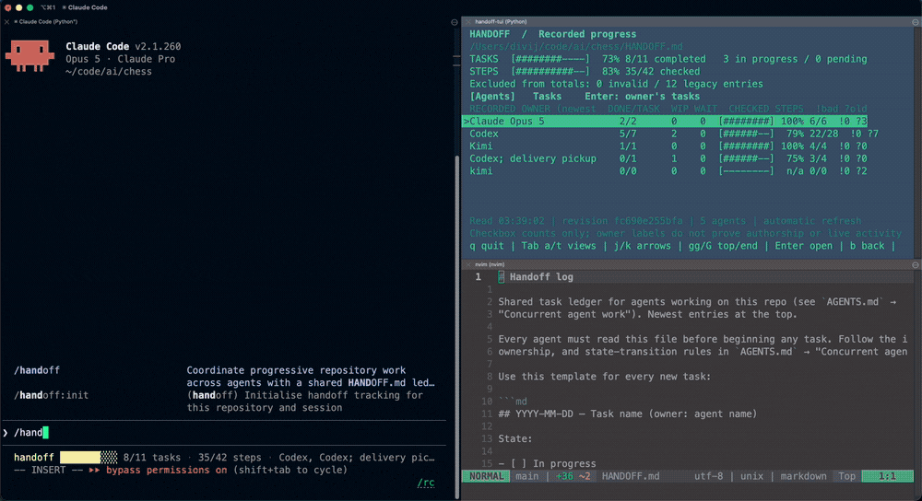Open the pane menu icon of nvim pane

pos(916,265)
